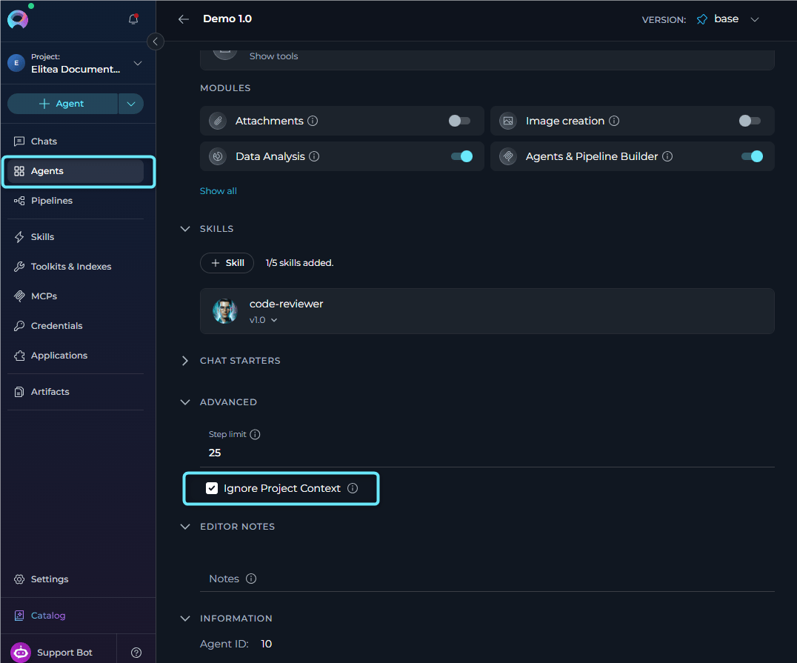Click the Agent ID value 10
This screenshot has height=663, width=797.
(x=267, y=644)
